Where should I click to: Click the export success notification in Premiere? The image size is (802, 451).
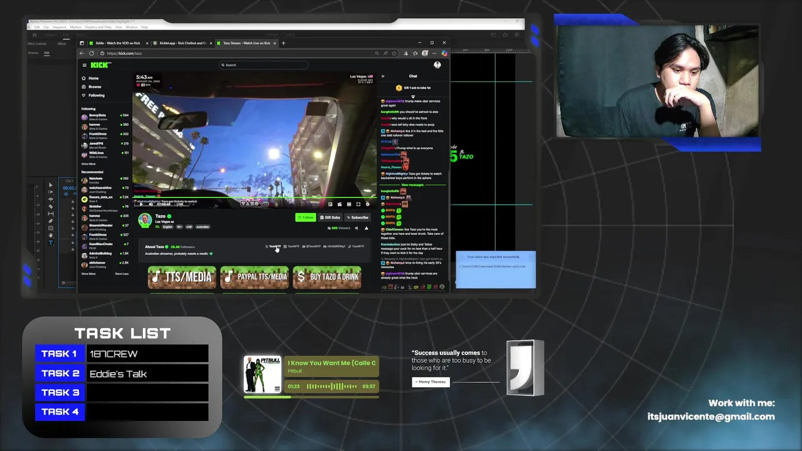coord(496,270)
